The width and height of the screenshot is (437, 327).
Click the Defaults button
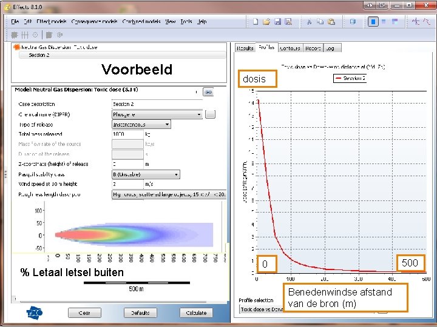coord(140,313)
